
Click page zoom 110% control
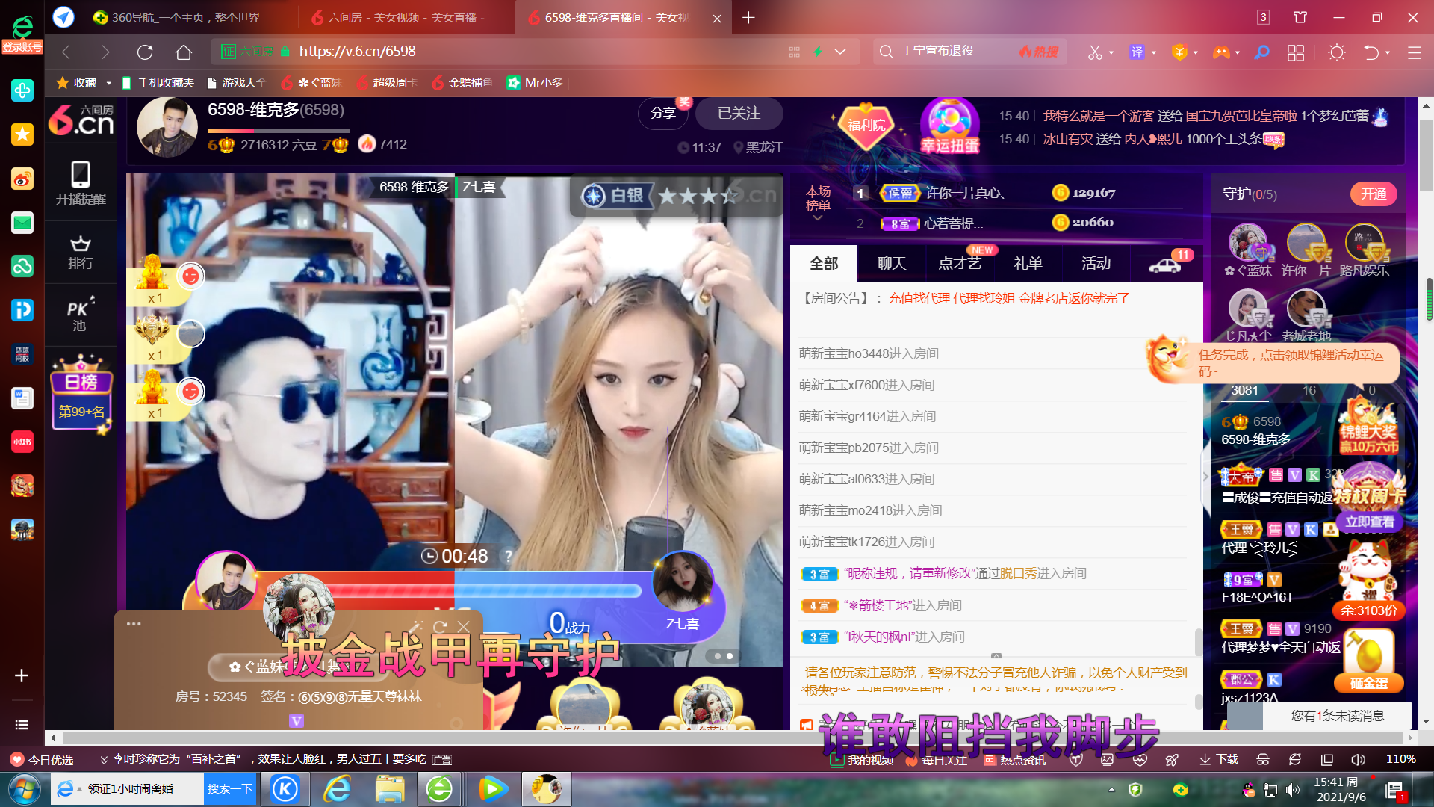pos(1400,759)
